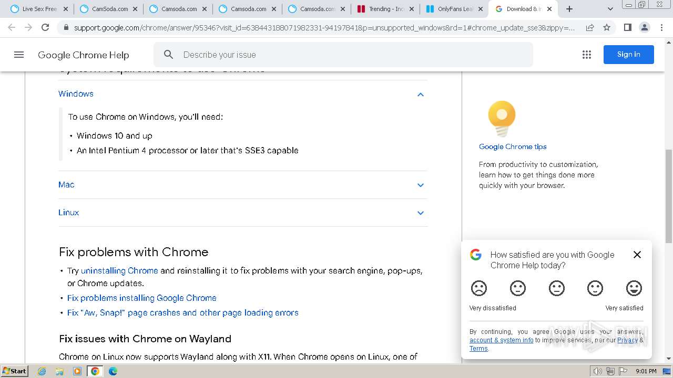The image size is (673, 378).
Task: Open the Privacy link in survey
Action: click(x=627, y=340)
